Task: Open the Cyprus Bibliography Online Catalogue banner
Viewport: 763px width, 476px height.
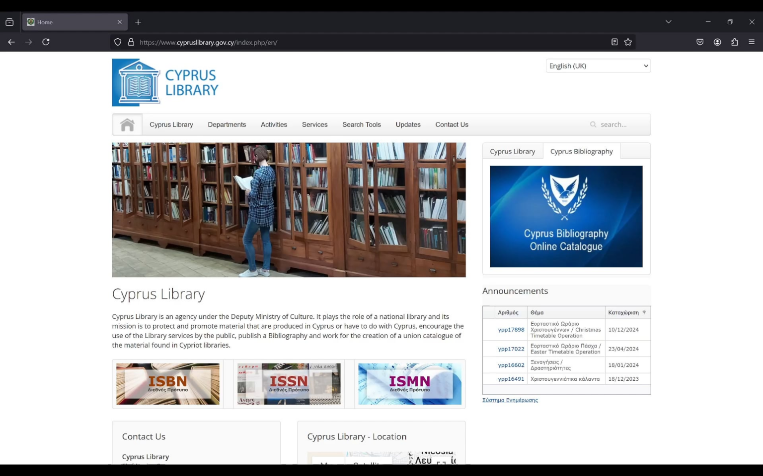Action: click(x=566, y=217)
